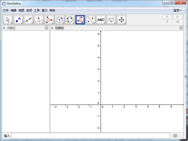The height and width of the screenshot is (141, 188).
Task: Select the Circle with center tool
Action: click(x=59, y=20)
